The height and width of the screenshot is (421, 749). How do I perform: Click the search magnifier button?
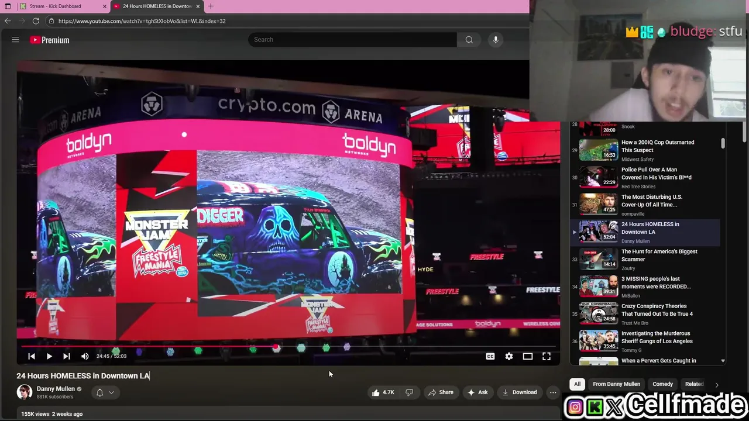469,40
